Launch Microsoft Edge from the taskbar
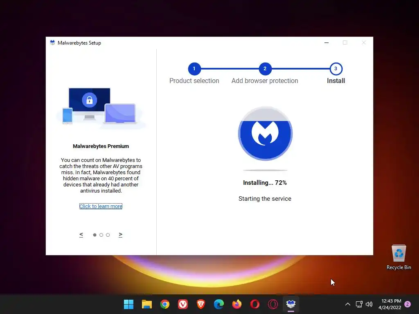This screenshot has width=419, height=314. tap(219, 304)
